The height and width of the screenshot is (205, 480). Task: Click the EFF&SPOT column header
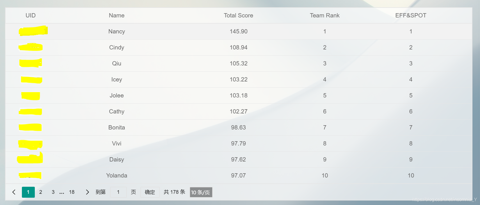[x=411, y=15]
